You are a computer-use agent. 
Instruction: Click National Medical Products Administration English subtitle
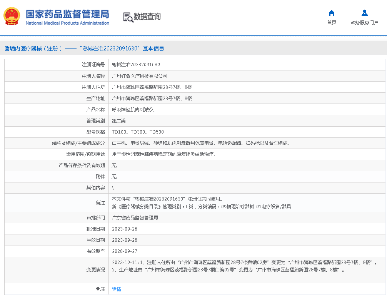click(x=67, y=23)
